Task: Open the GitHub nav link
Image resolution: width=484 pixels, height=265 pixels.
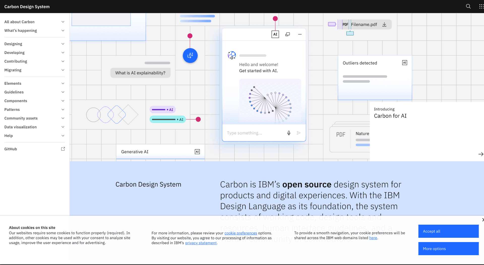Action: [35, 149]
